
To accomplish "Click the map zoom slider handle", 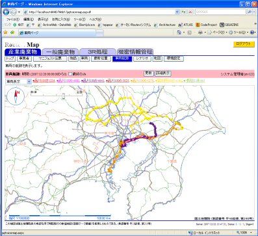I will click(63, 96).
